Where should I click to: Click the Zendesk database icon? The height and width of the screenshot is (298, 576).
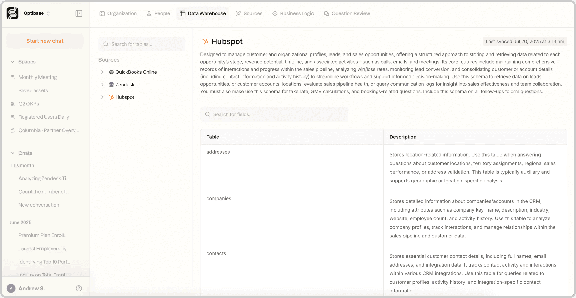(x=111, y=85)
